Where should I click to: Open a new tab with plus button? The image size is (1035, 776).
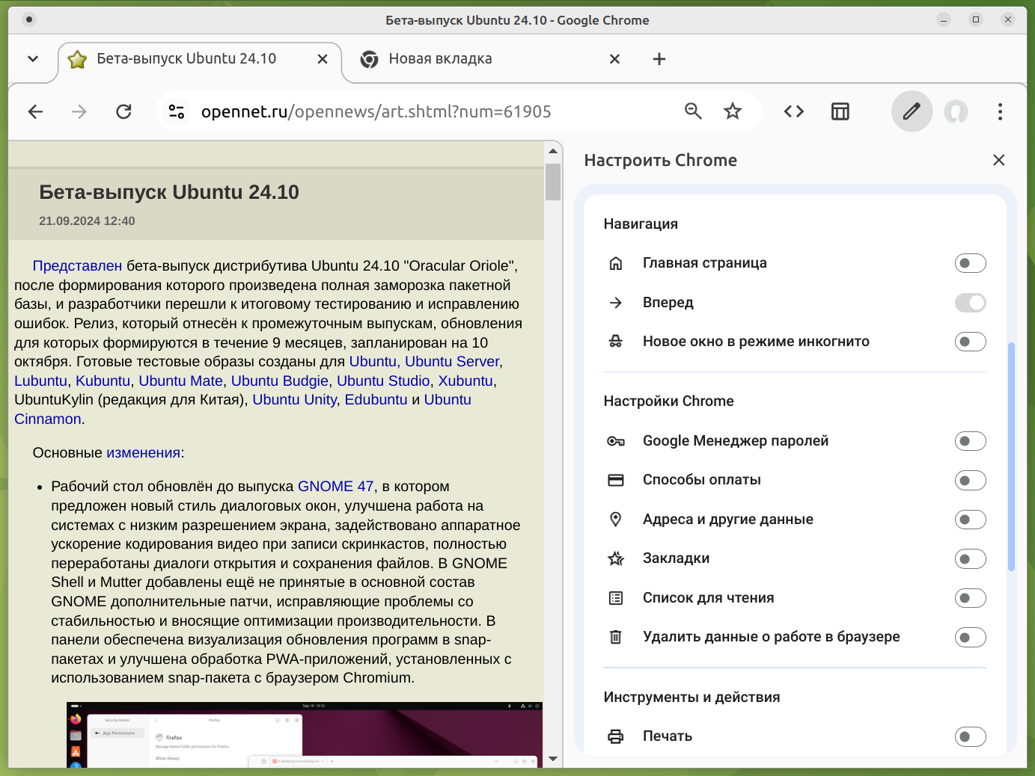(659, 59)
